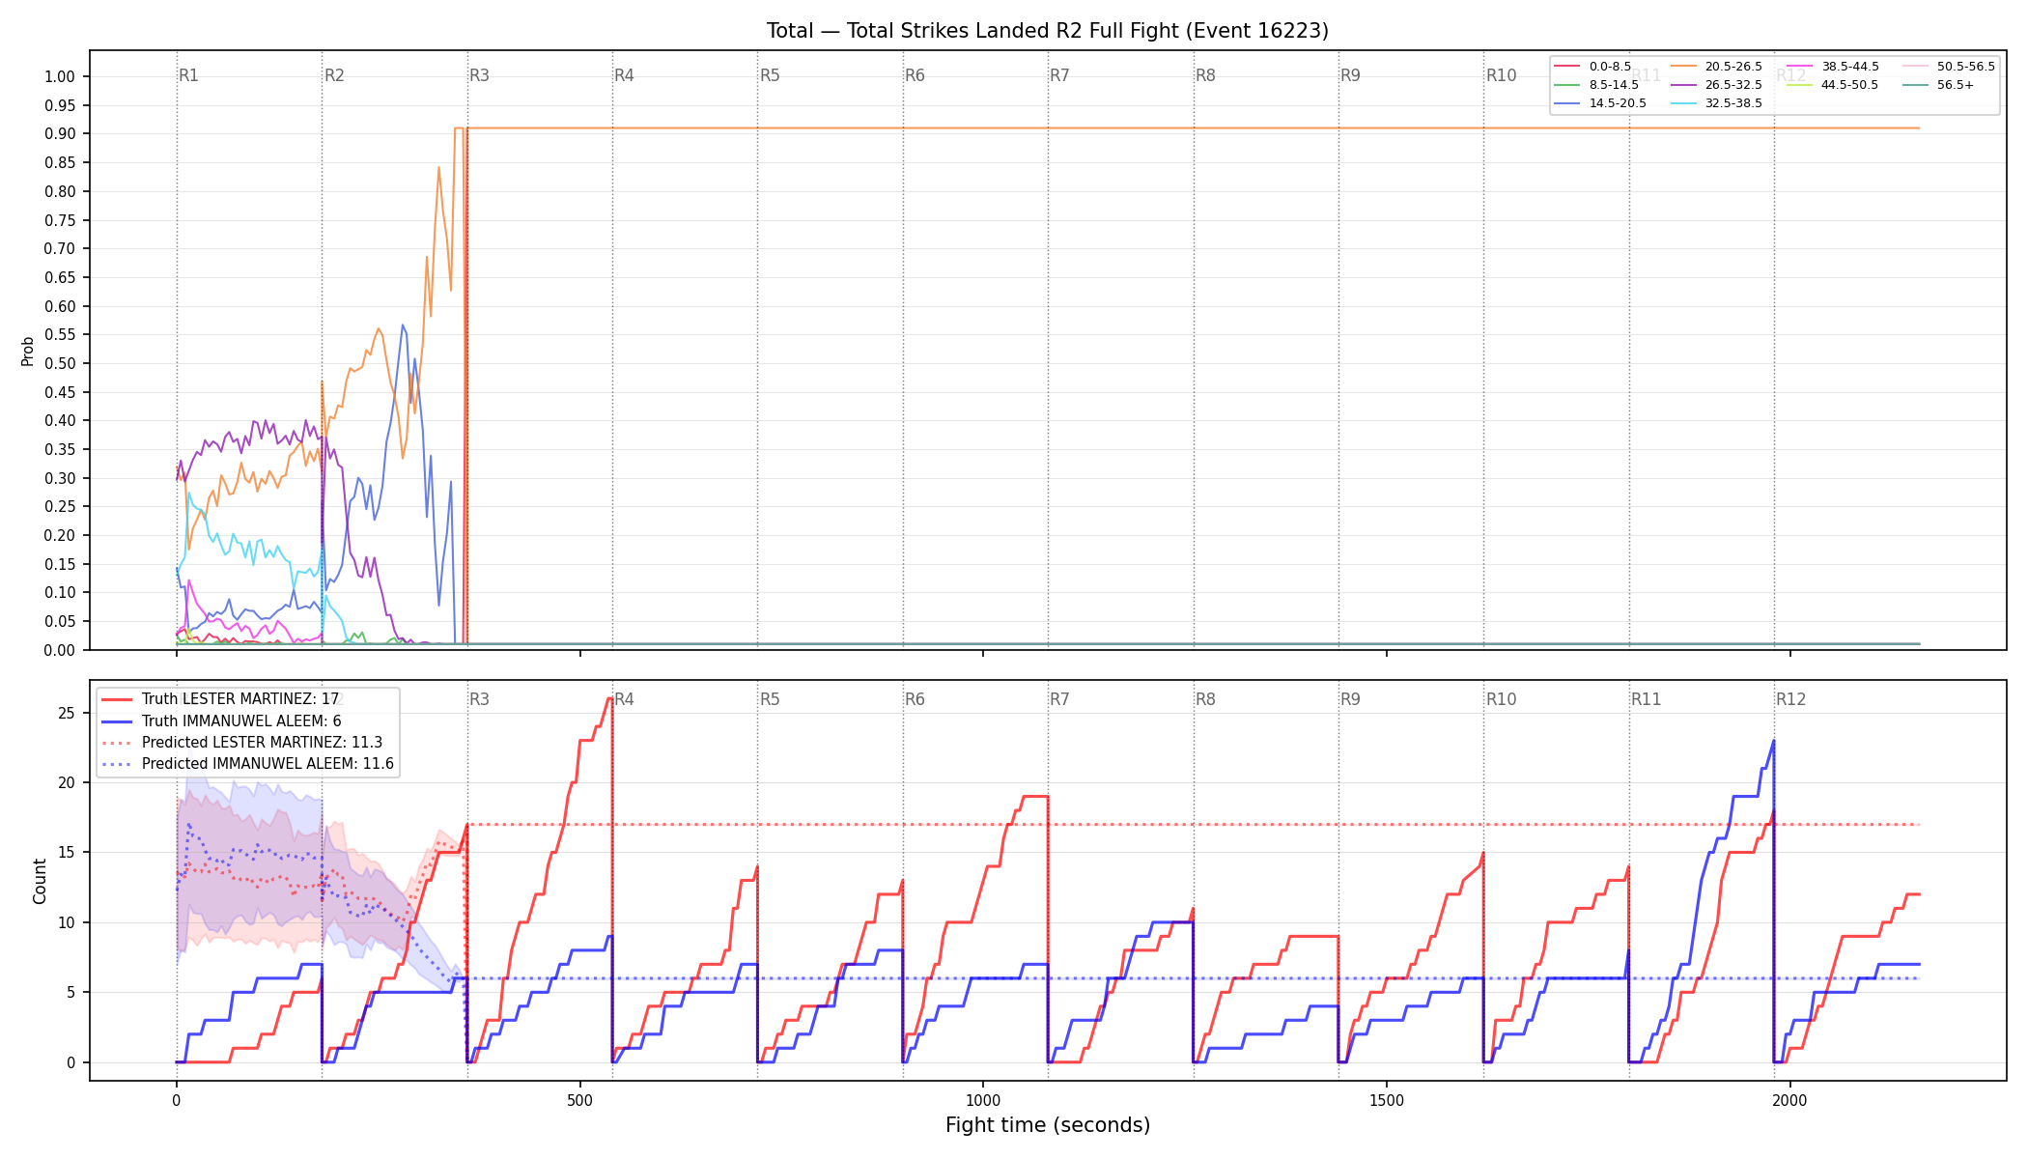Click the 20.5-26.5 orange legend entry

click(x=1716, y=67)
